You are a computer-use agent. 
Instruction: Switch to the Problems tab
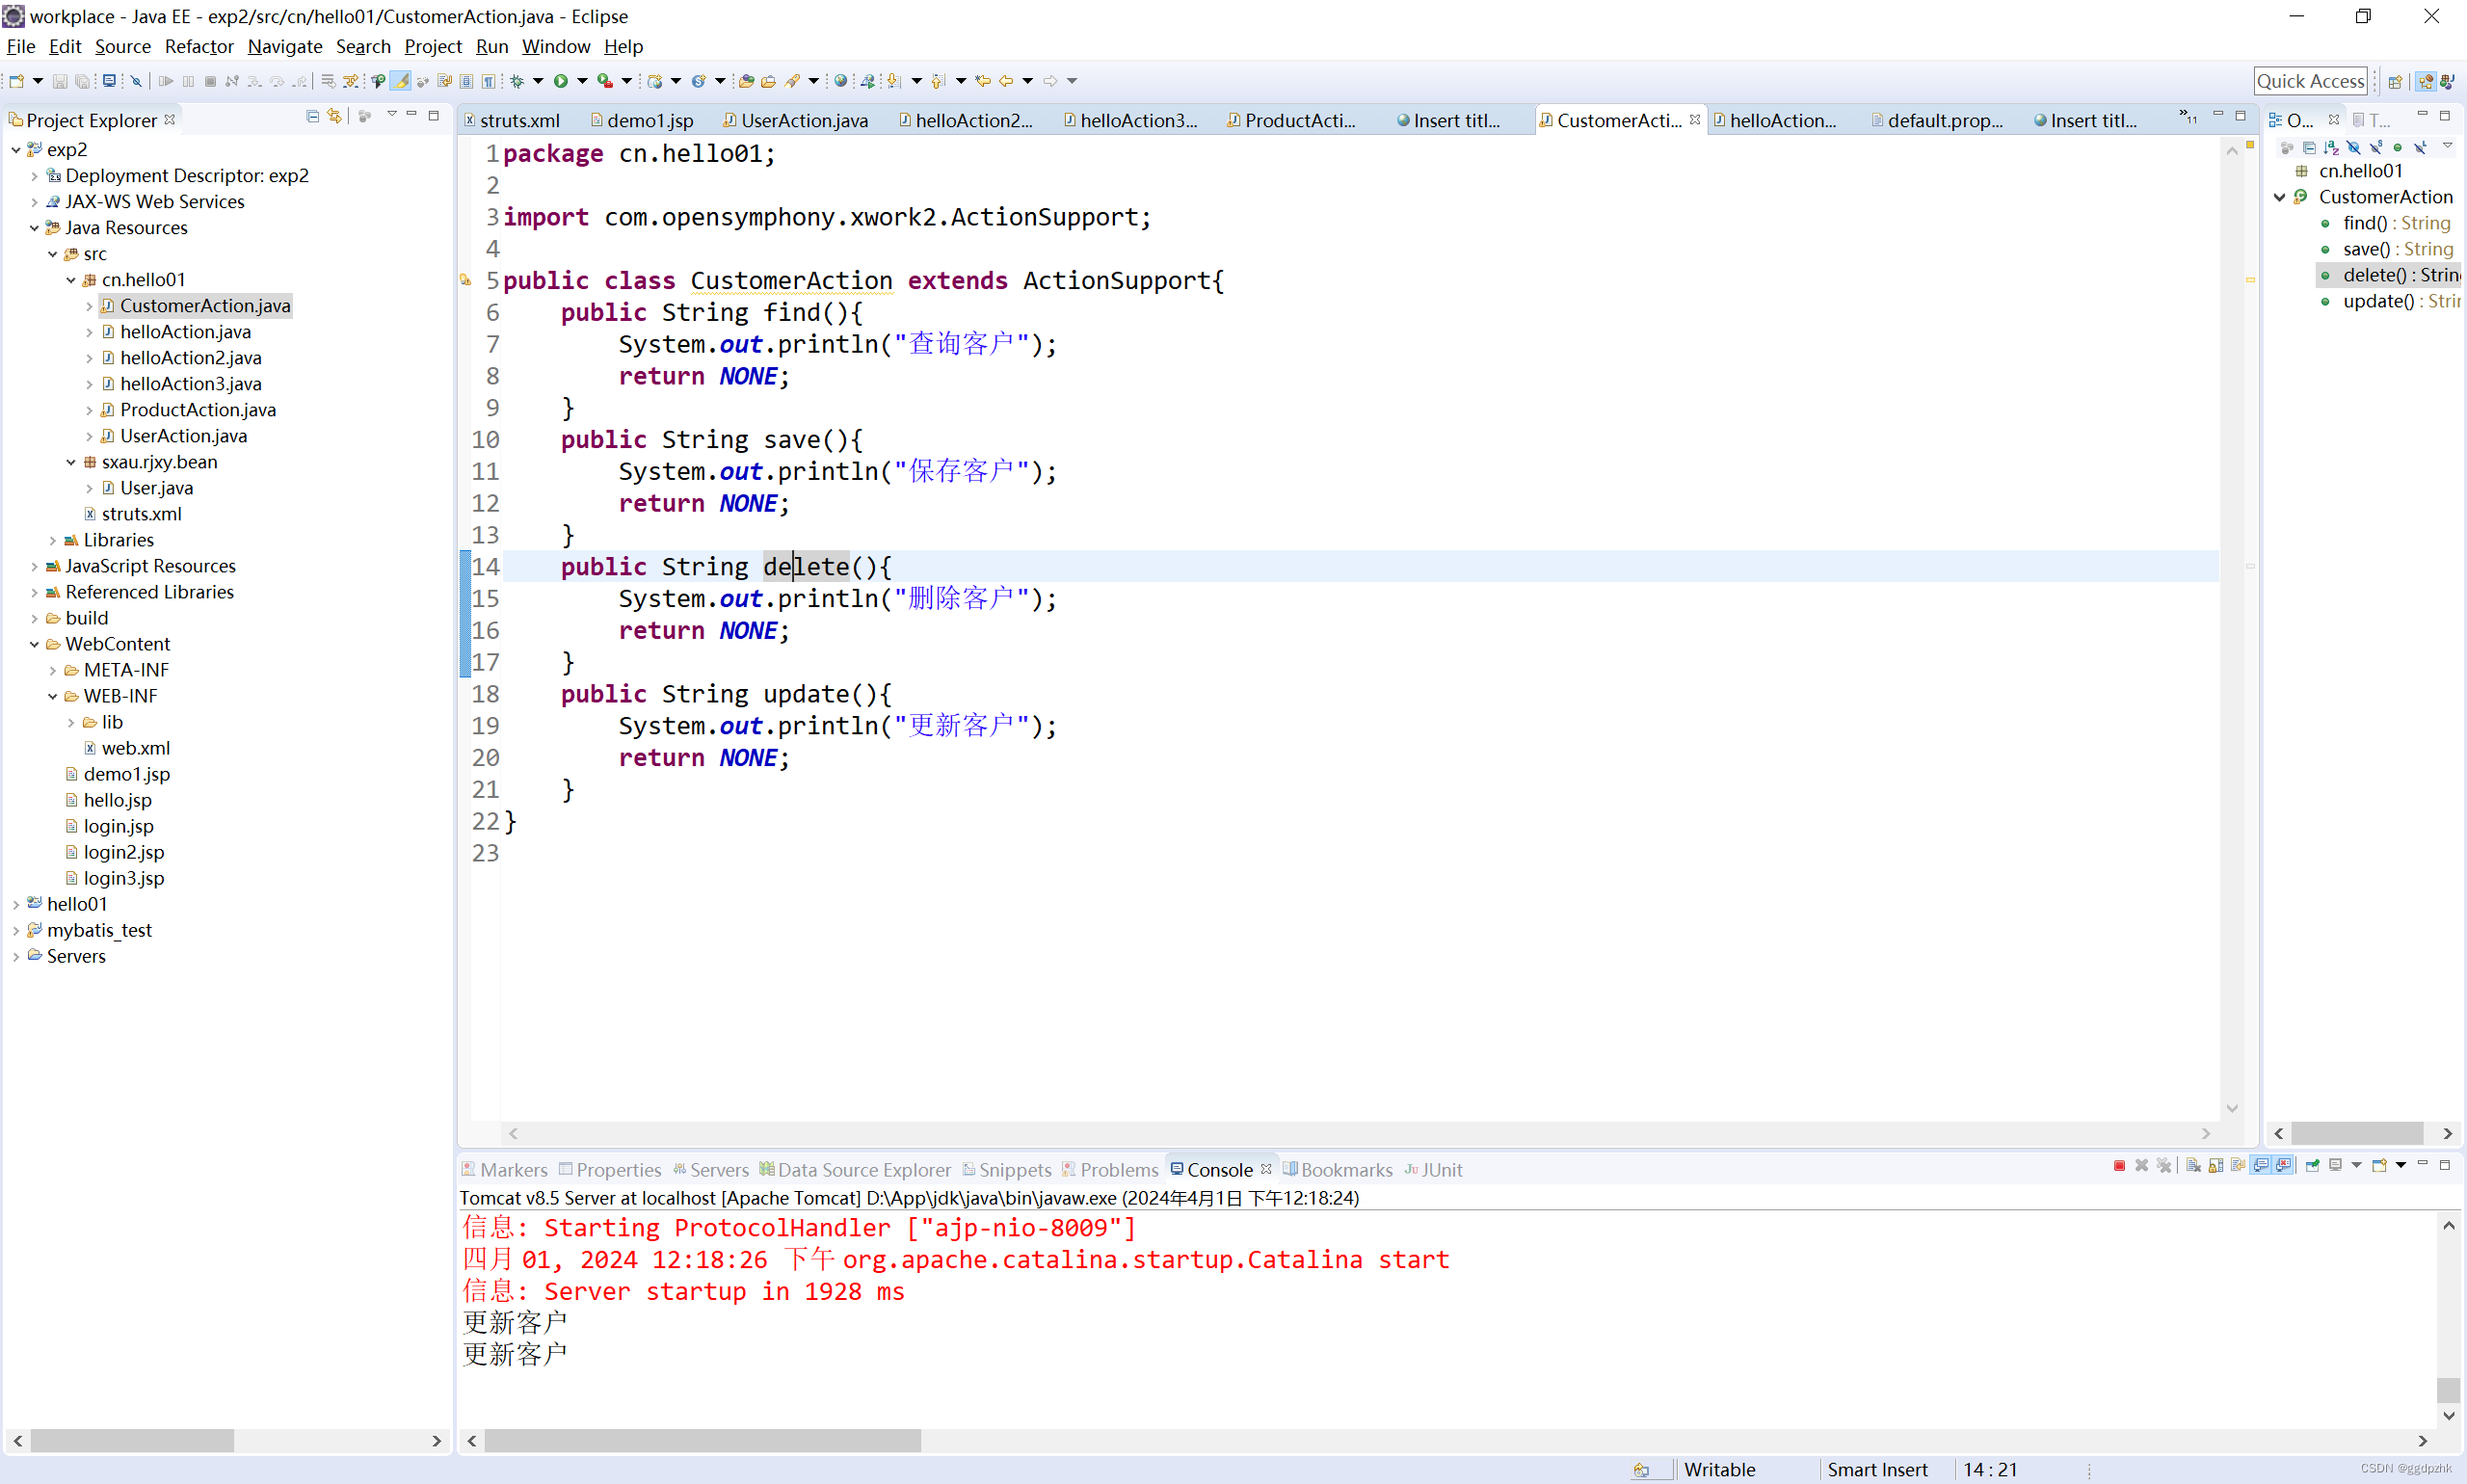pos(1110,1169)
